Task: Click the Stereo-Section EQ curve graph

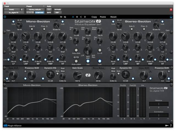Action: [88, 102]
